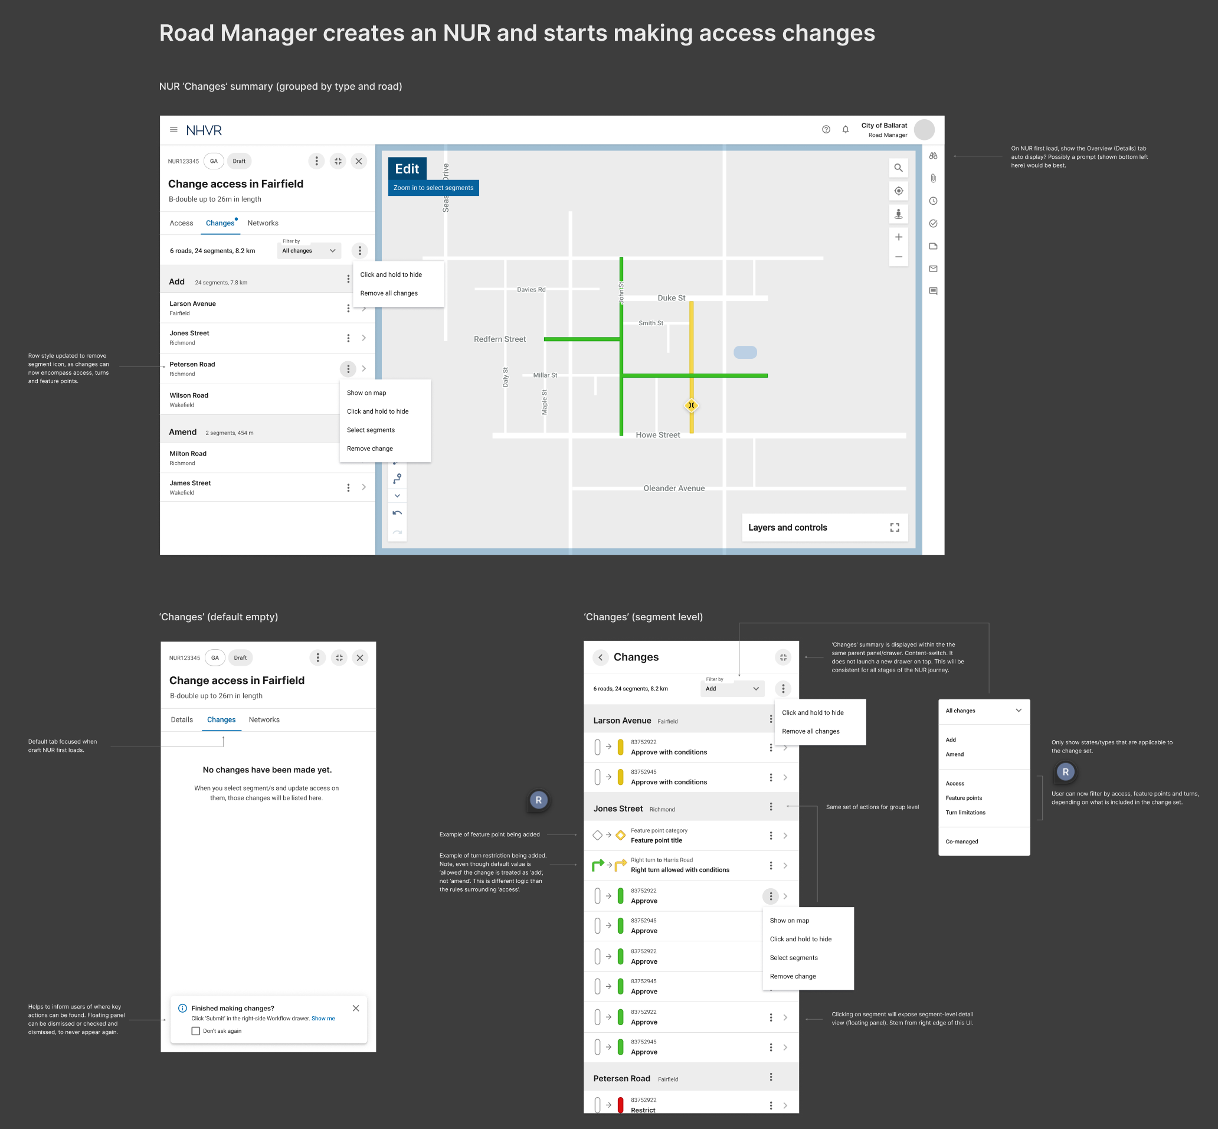Click the help question mark icon
The height and width of the screenshot is (1129, 1218).
tap(826, 129)
